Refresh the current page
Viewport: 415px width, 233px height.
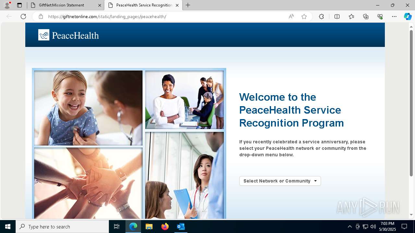23,17
